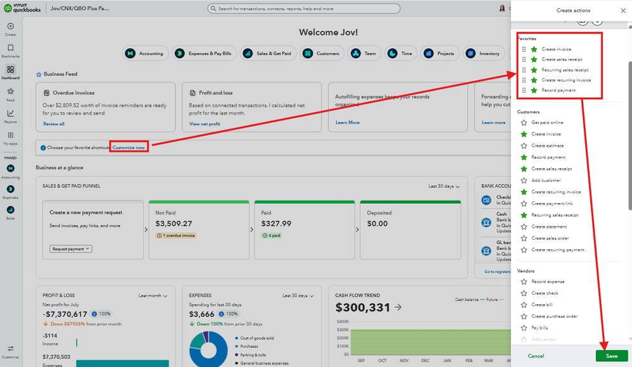Open the Request payment dropdown
The image size is (632, 367).
[71, 249]
